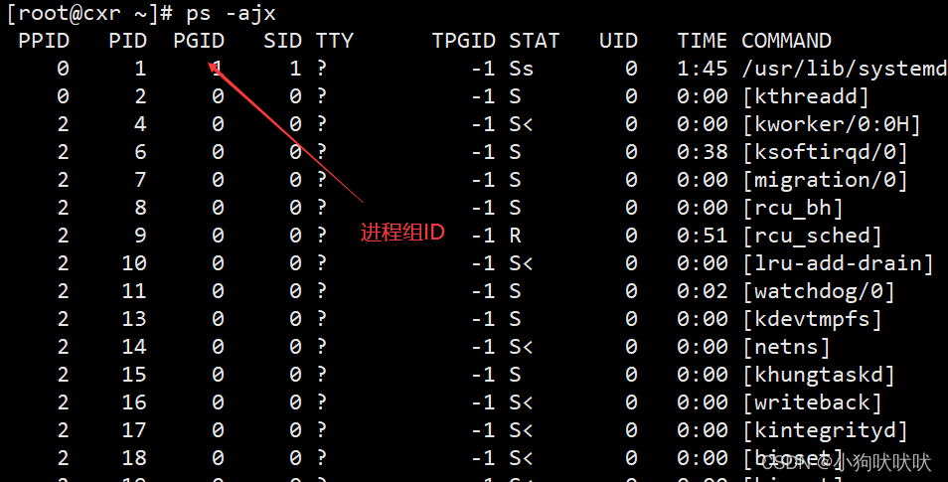948x482 pixels.
Task: Click the [migration/0] command entry
Action: tap(825, 180)
